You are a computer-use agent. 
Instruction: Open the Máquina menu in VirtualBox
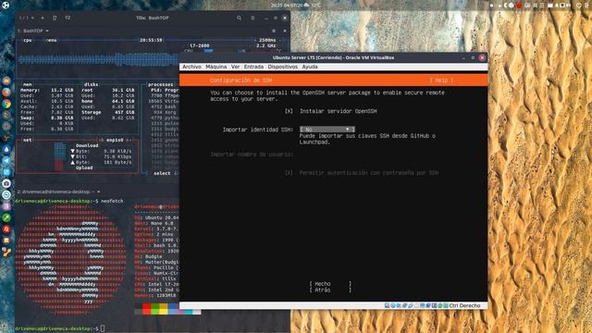tap(216, 67)
